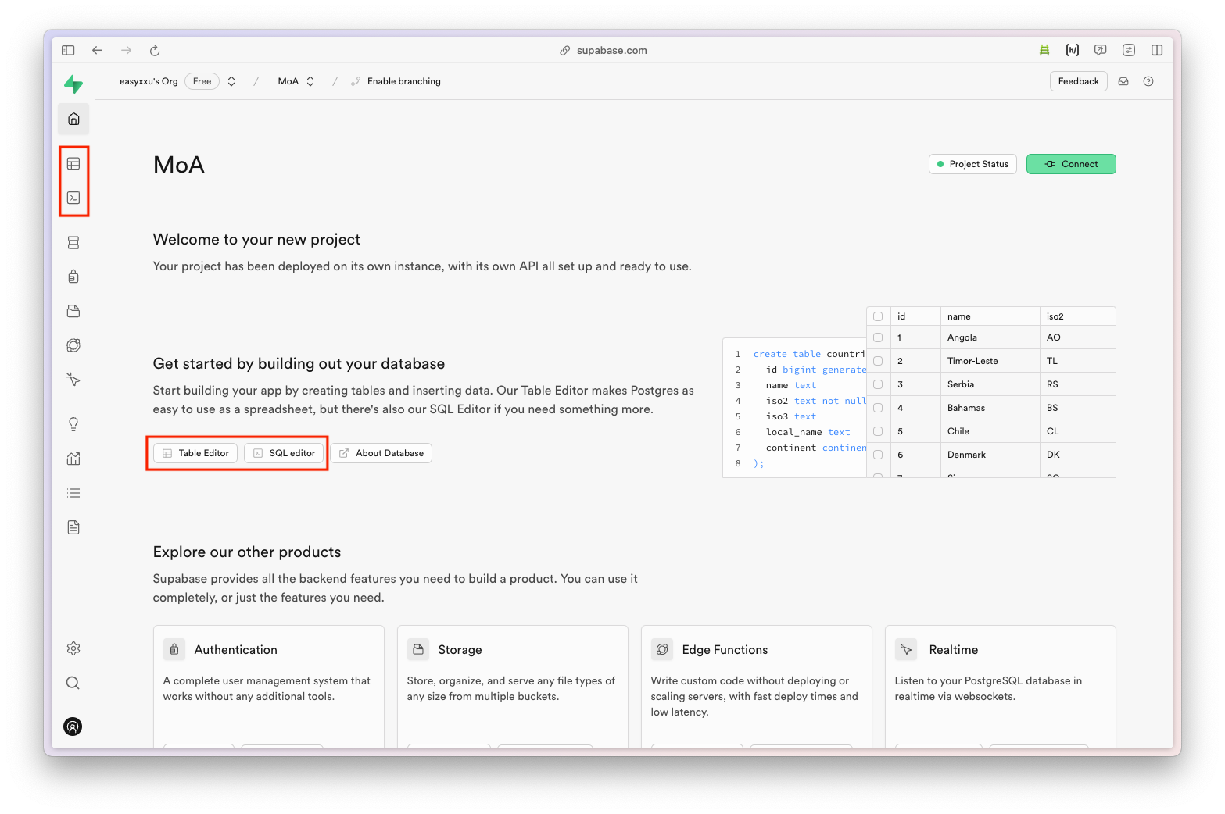Open the help question mark icon

pos(1148,81)
